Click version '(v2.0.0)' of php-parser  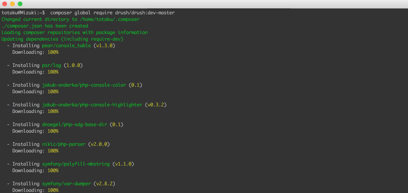(99, 144)
